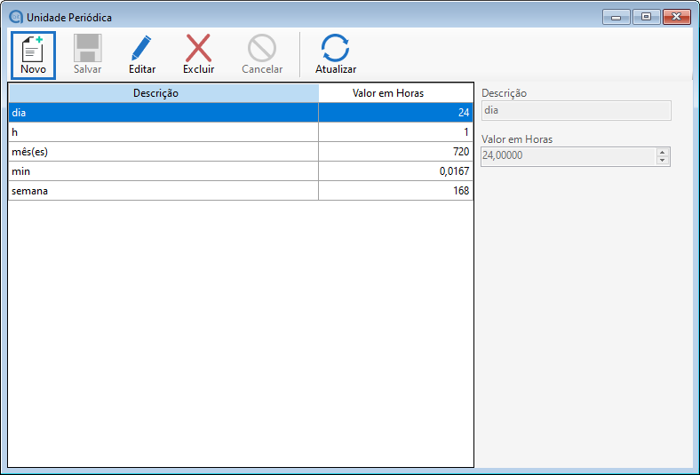Viewport: 700px width, 475px height.
Task: Click the 168 value cell for semana
Action: (x=395, y=191)
